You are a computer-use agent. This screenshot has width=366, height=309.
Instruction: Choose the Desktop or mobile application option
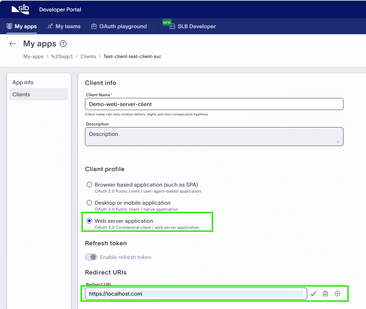pos(89,203)
